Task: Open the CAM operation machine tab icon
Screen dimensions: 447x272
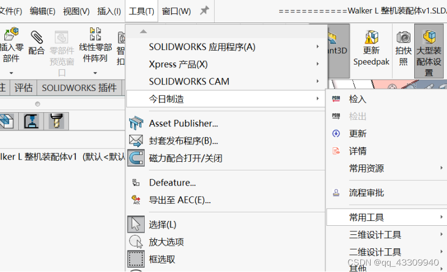Action: tap(31, 121)
